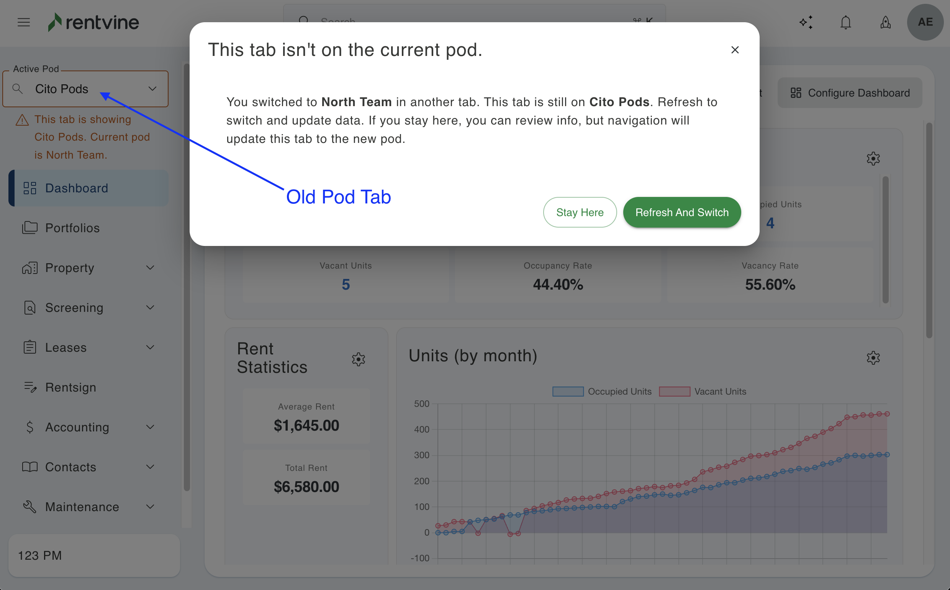Click Refresh And Switch button
The image size is (950, 590).
pos(681,212)
